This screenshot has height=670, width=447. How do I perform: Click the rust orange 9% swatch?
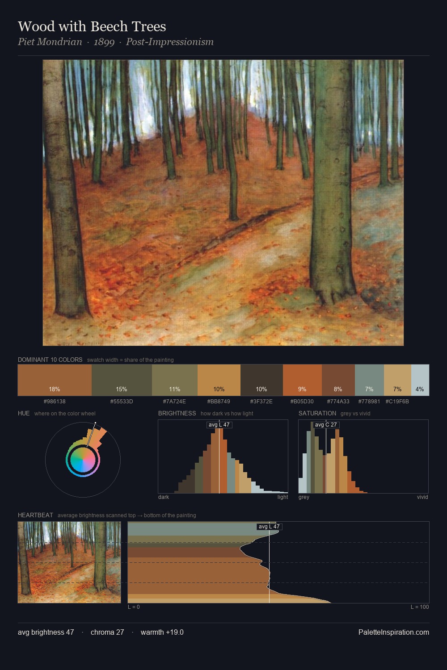point(302,380)
